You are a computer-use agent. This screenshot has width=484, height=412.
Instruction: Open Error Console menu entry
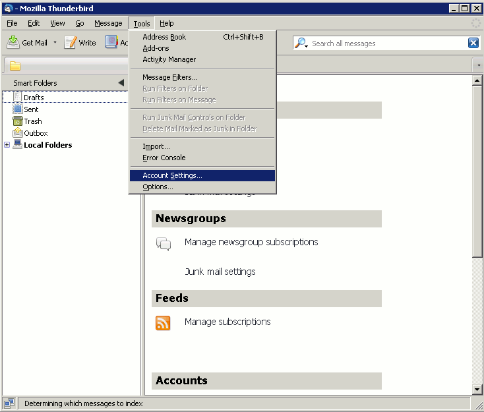(x=202, y=158)
